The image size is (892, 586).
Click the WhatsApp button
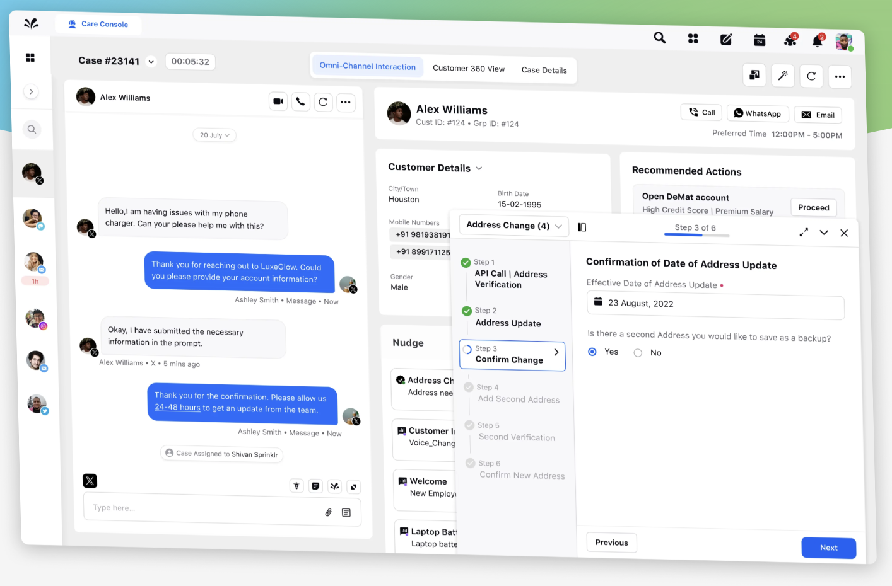pos(758,113)
